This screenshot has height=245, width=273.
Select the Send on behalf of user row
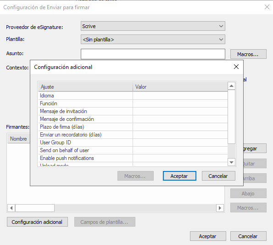[133, 150]
